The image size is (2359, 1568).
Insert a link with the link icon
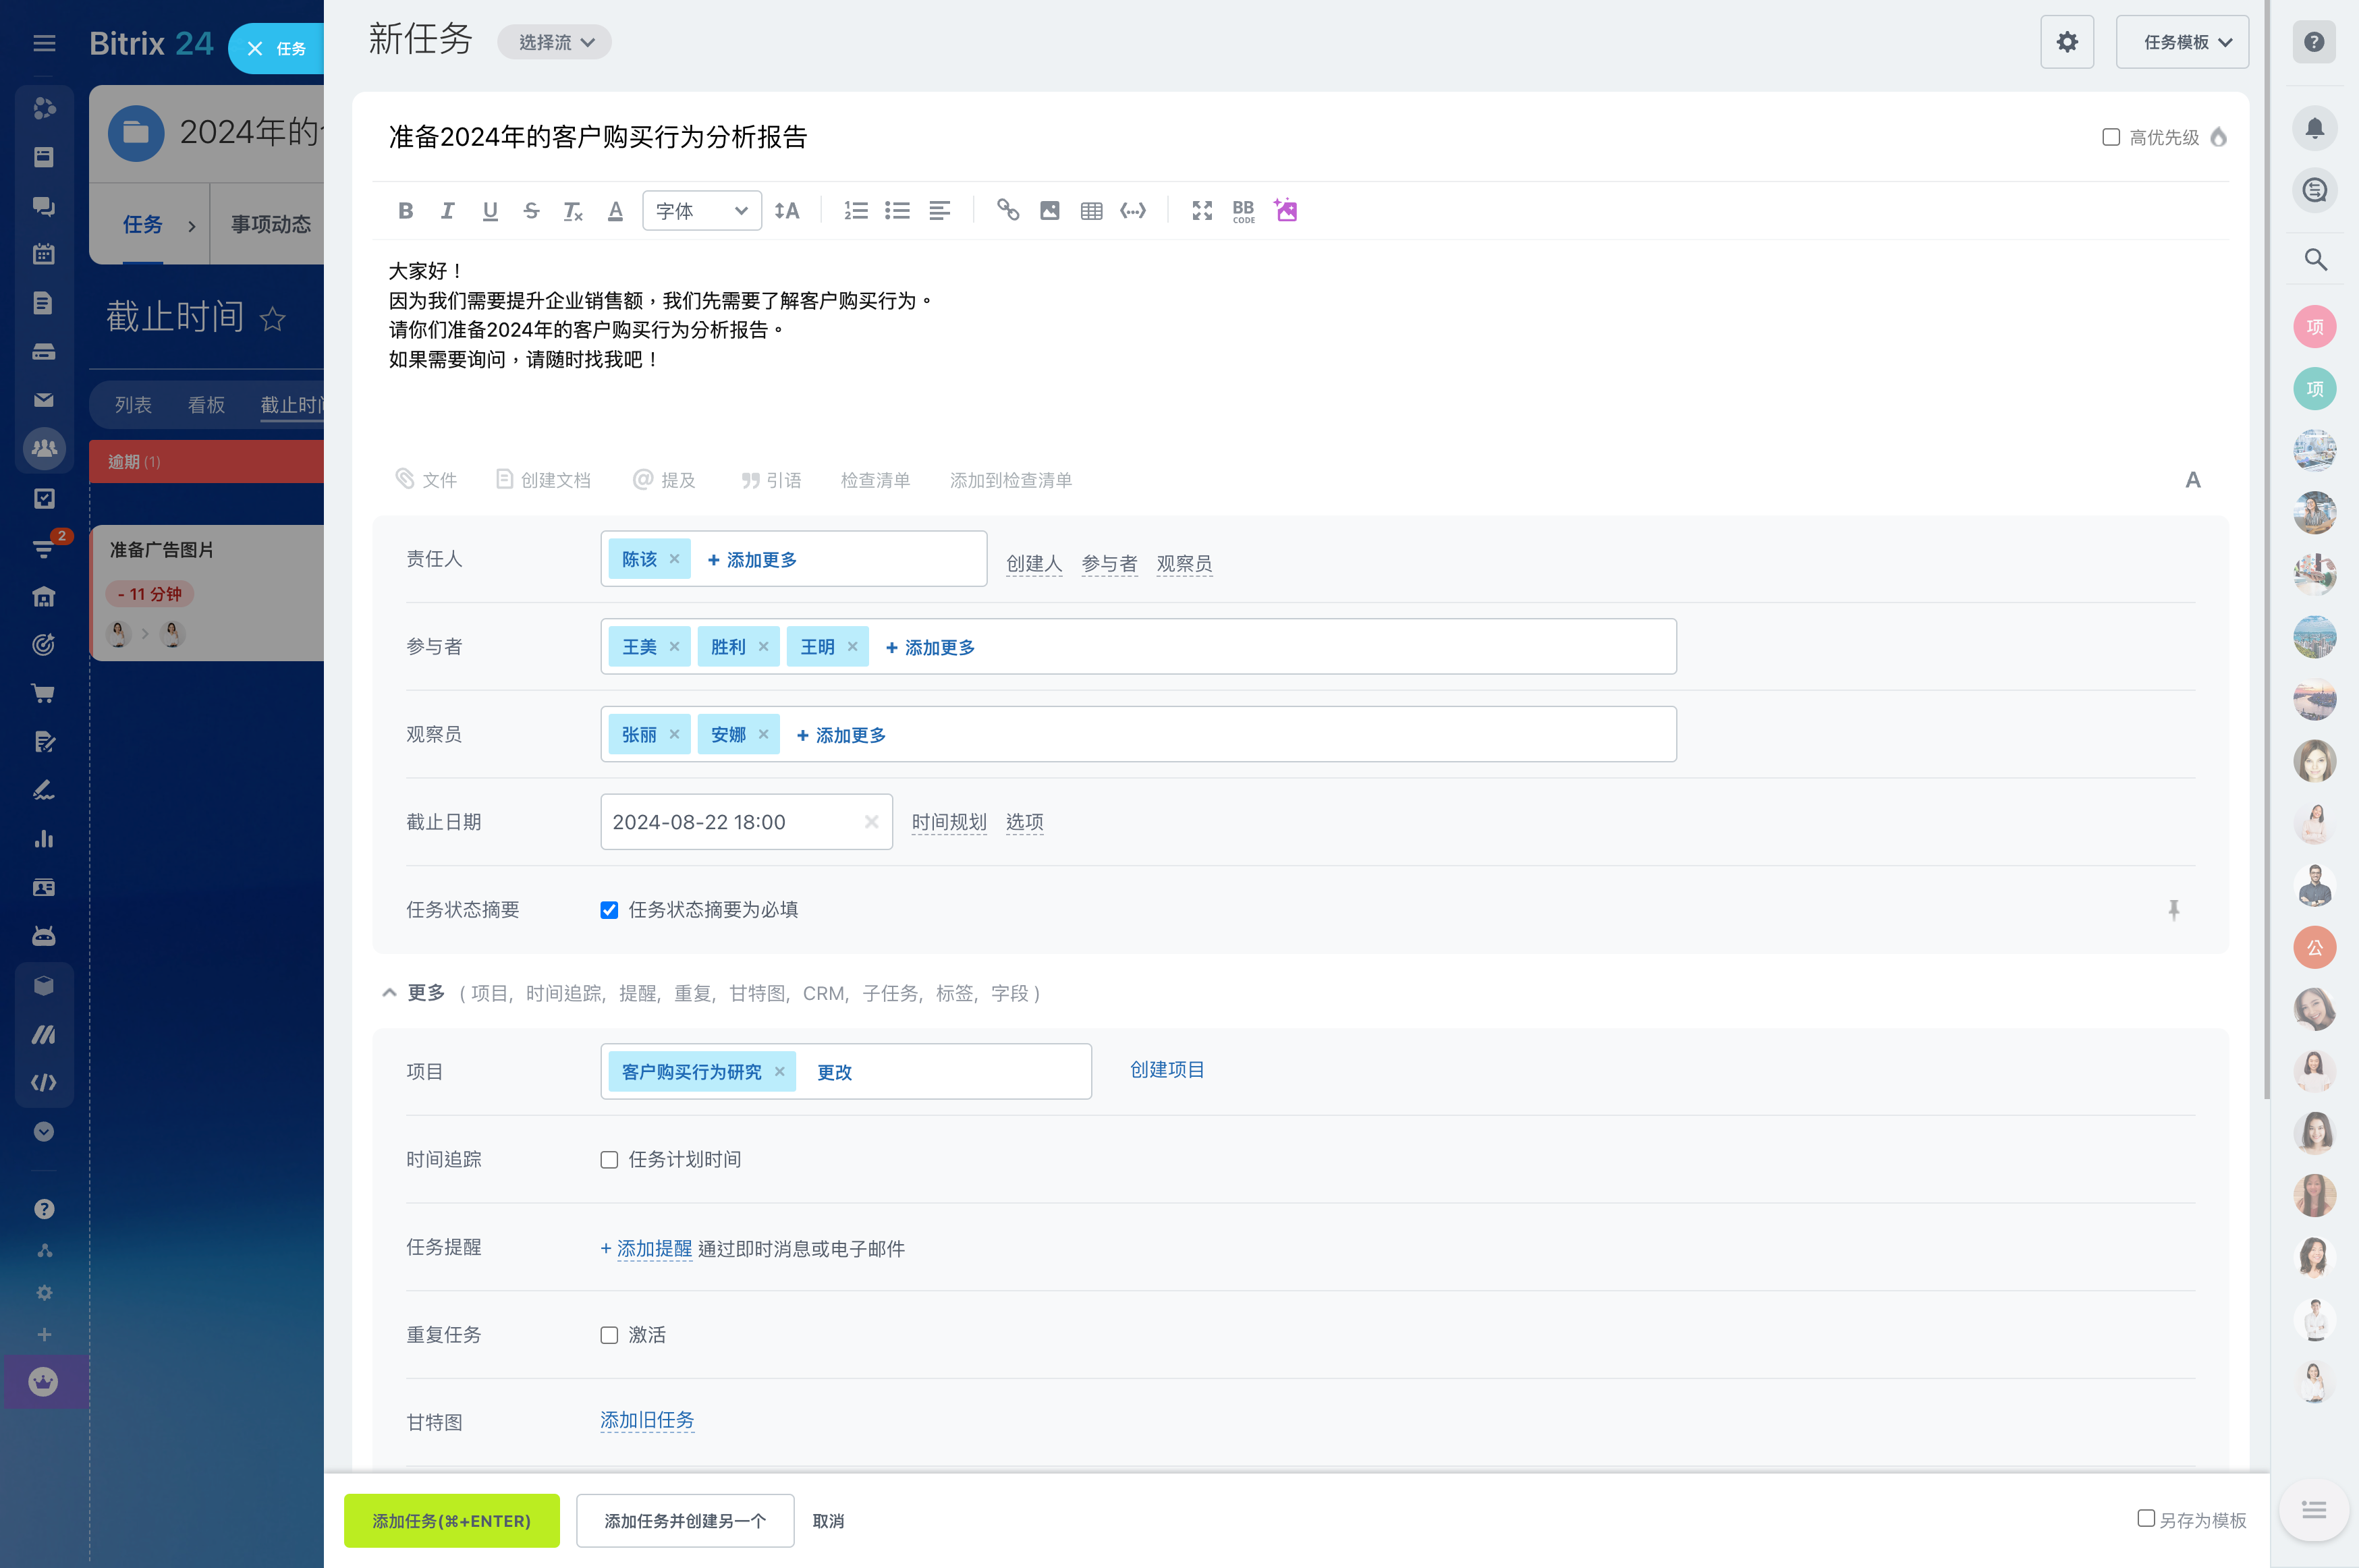tap(1007, 211)
